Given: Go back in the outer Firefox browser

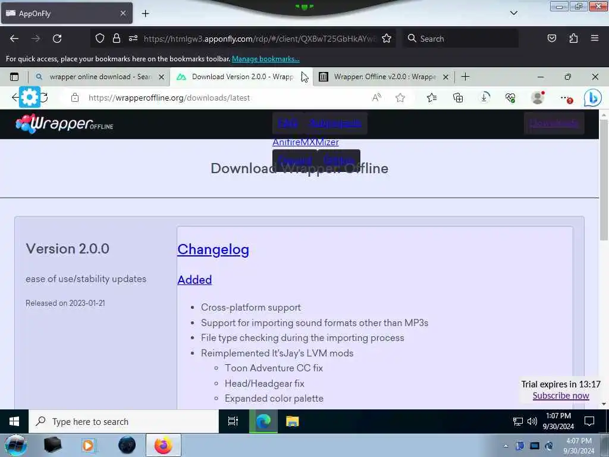Looking at the screenshot, I should (x=14, y=39).
